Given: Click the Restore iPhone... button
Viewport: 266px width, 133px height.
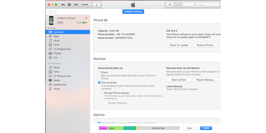Looking at the screenshot, I should pyautogui.click(x=206, y=45).
